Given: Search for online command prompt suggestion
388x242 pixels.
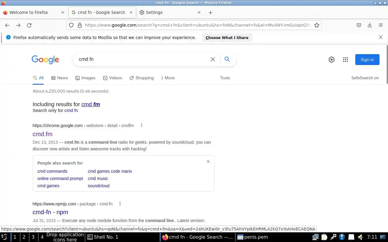Looking at the screenshot, I should [60, 178].
